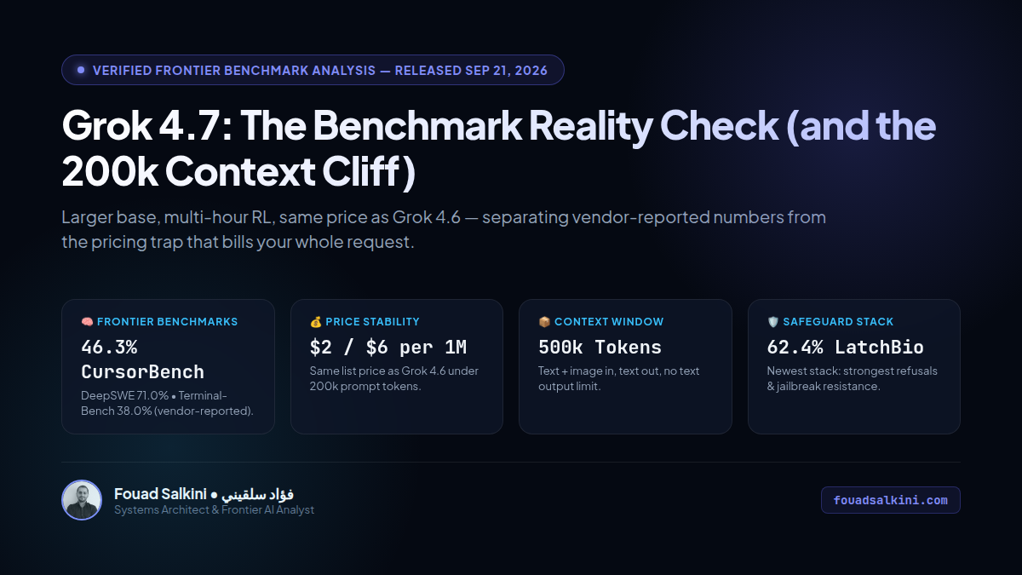Click the package icon beside Context Window
1022x575 pixels.
(x=544, y=322)
